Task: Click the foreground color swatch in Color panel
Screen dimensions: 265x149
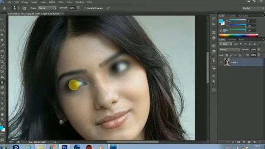Action: 221,21
